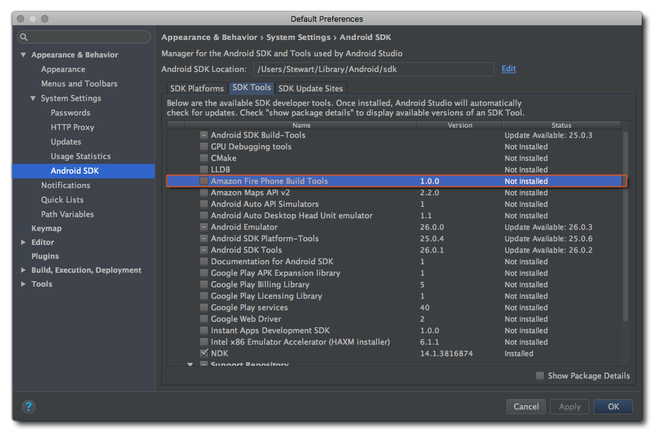Click the Edit link for SDK location
This screenshot has height=433, width=654.
pyautogui.click(x=508, y=69)
